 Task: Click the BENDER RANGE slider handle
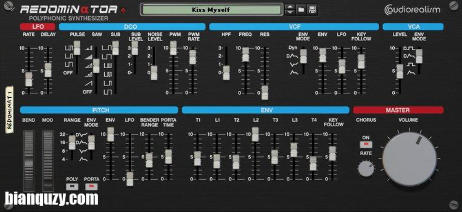click(149, 160)
